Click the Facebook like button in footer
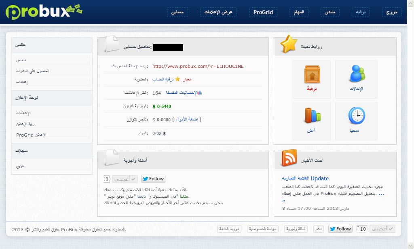The image size is (414, 249). [382, 229]
